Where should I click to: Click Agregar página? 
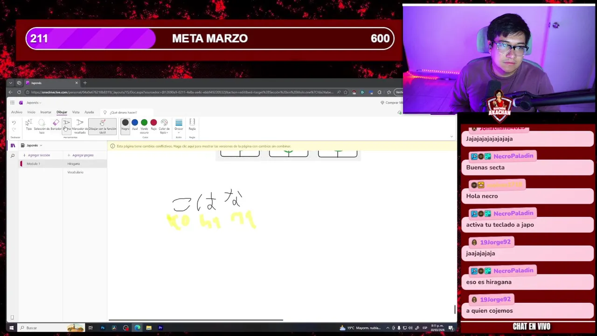tap(81, 155)
